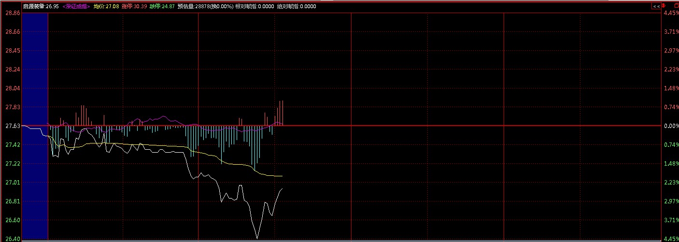Click the green 1.48% percentage label
The width and height of the screenshot is (679, 242).
point(670,164)
